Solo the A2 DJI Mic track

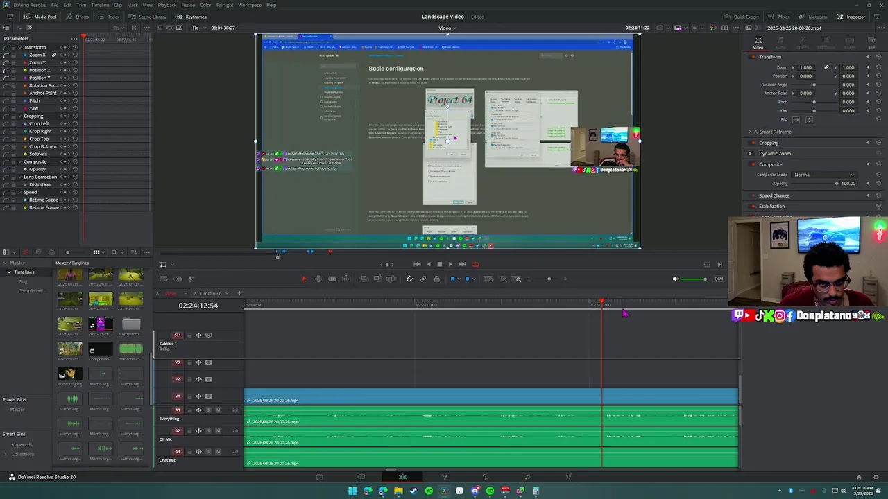(209, 430)
